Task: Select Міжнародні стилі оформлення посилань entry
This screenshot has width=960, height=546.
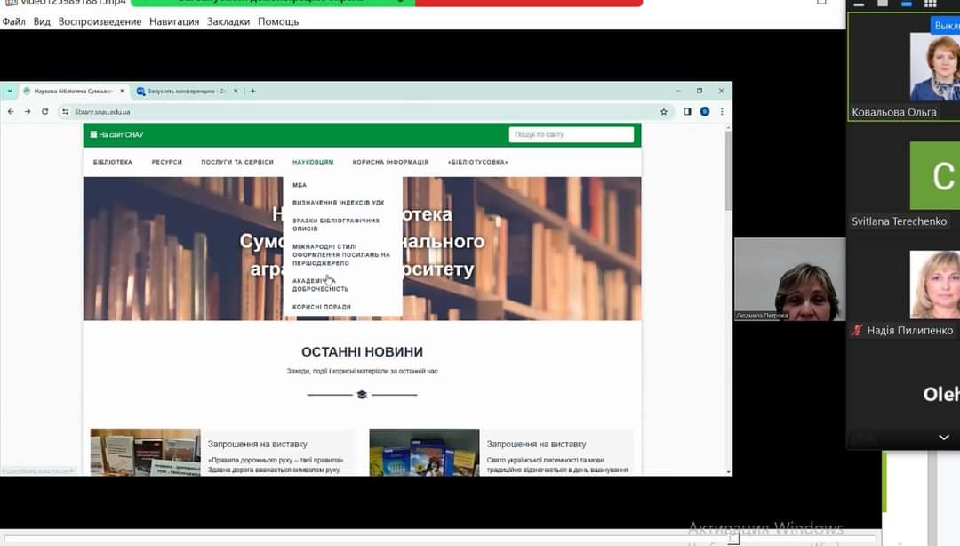Action: (x=341, y=255)
